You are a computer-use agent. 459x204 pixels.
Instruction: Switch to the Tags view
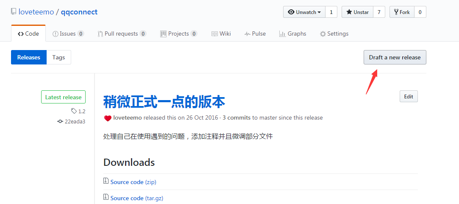[58, 57]
